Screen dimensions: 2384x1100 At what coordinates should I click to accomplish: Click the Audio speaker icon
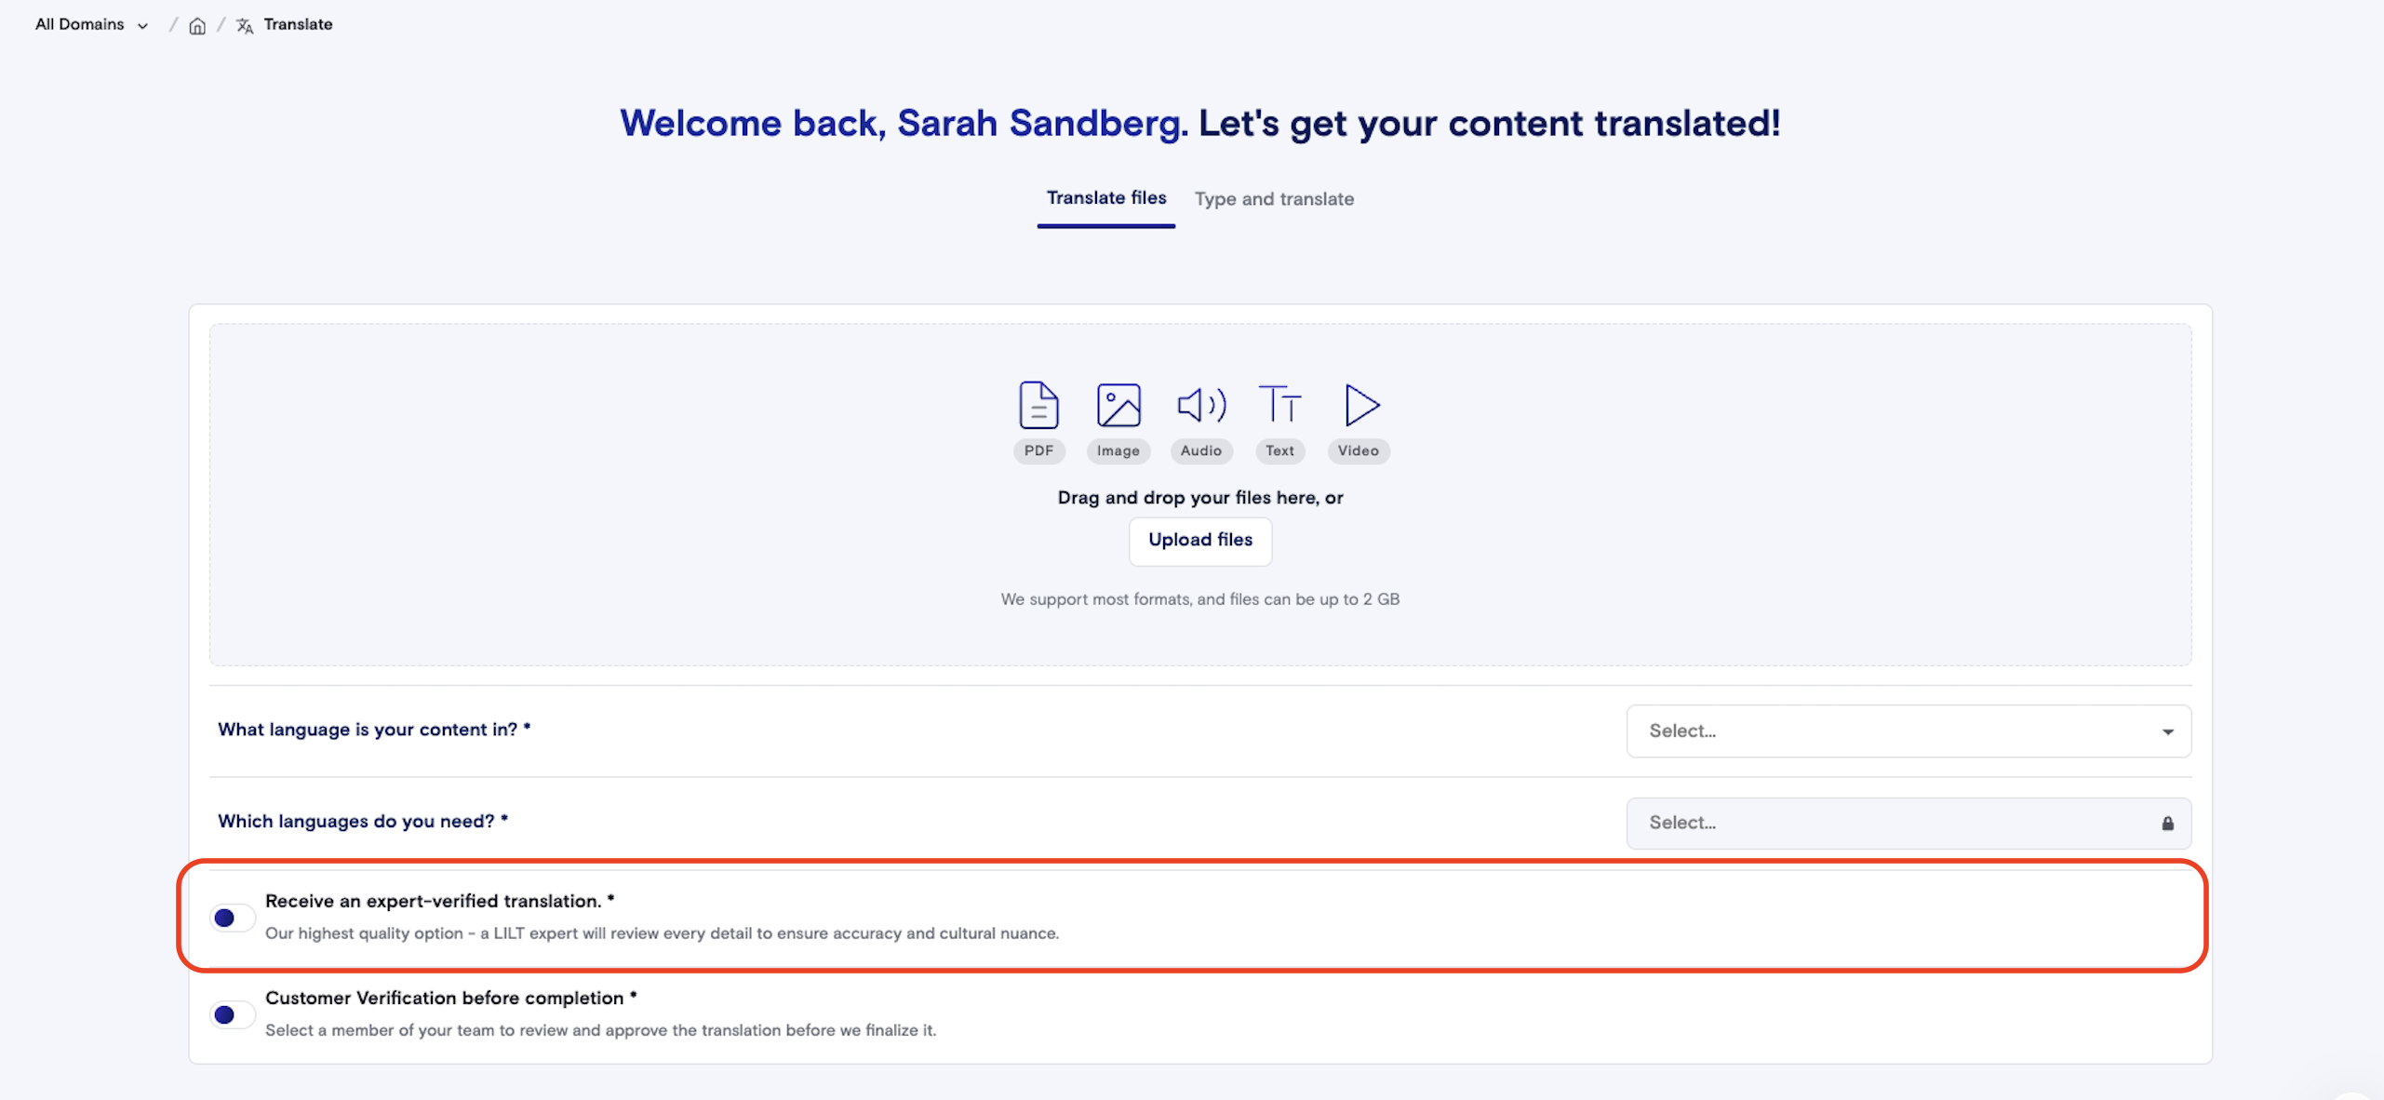tap(1200, 405)
